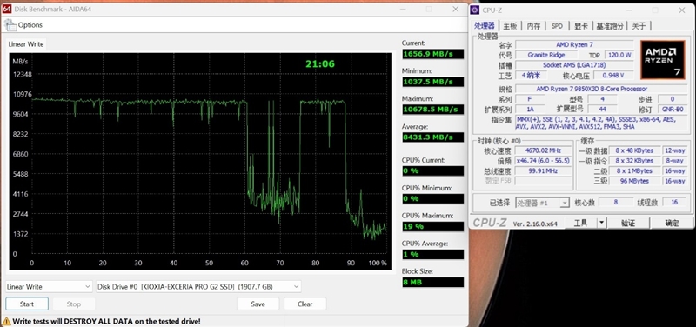Switch to the 内存 tab in CPU-Z
The image size is (696, 327).
533,26
